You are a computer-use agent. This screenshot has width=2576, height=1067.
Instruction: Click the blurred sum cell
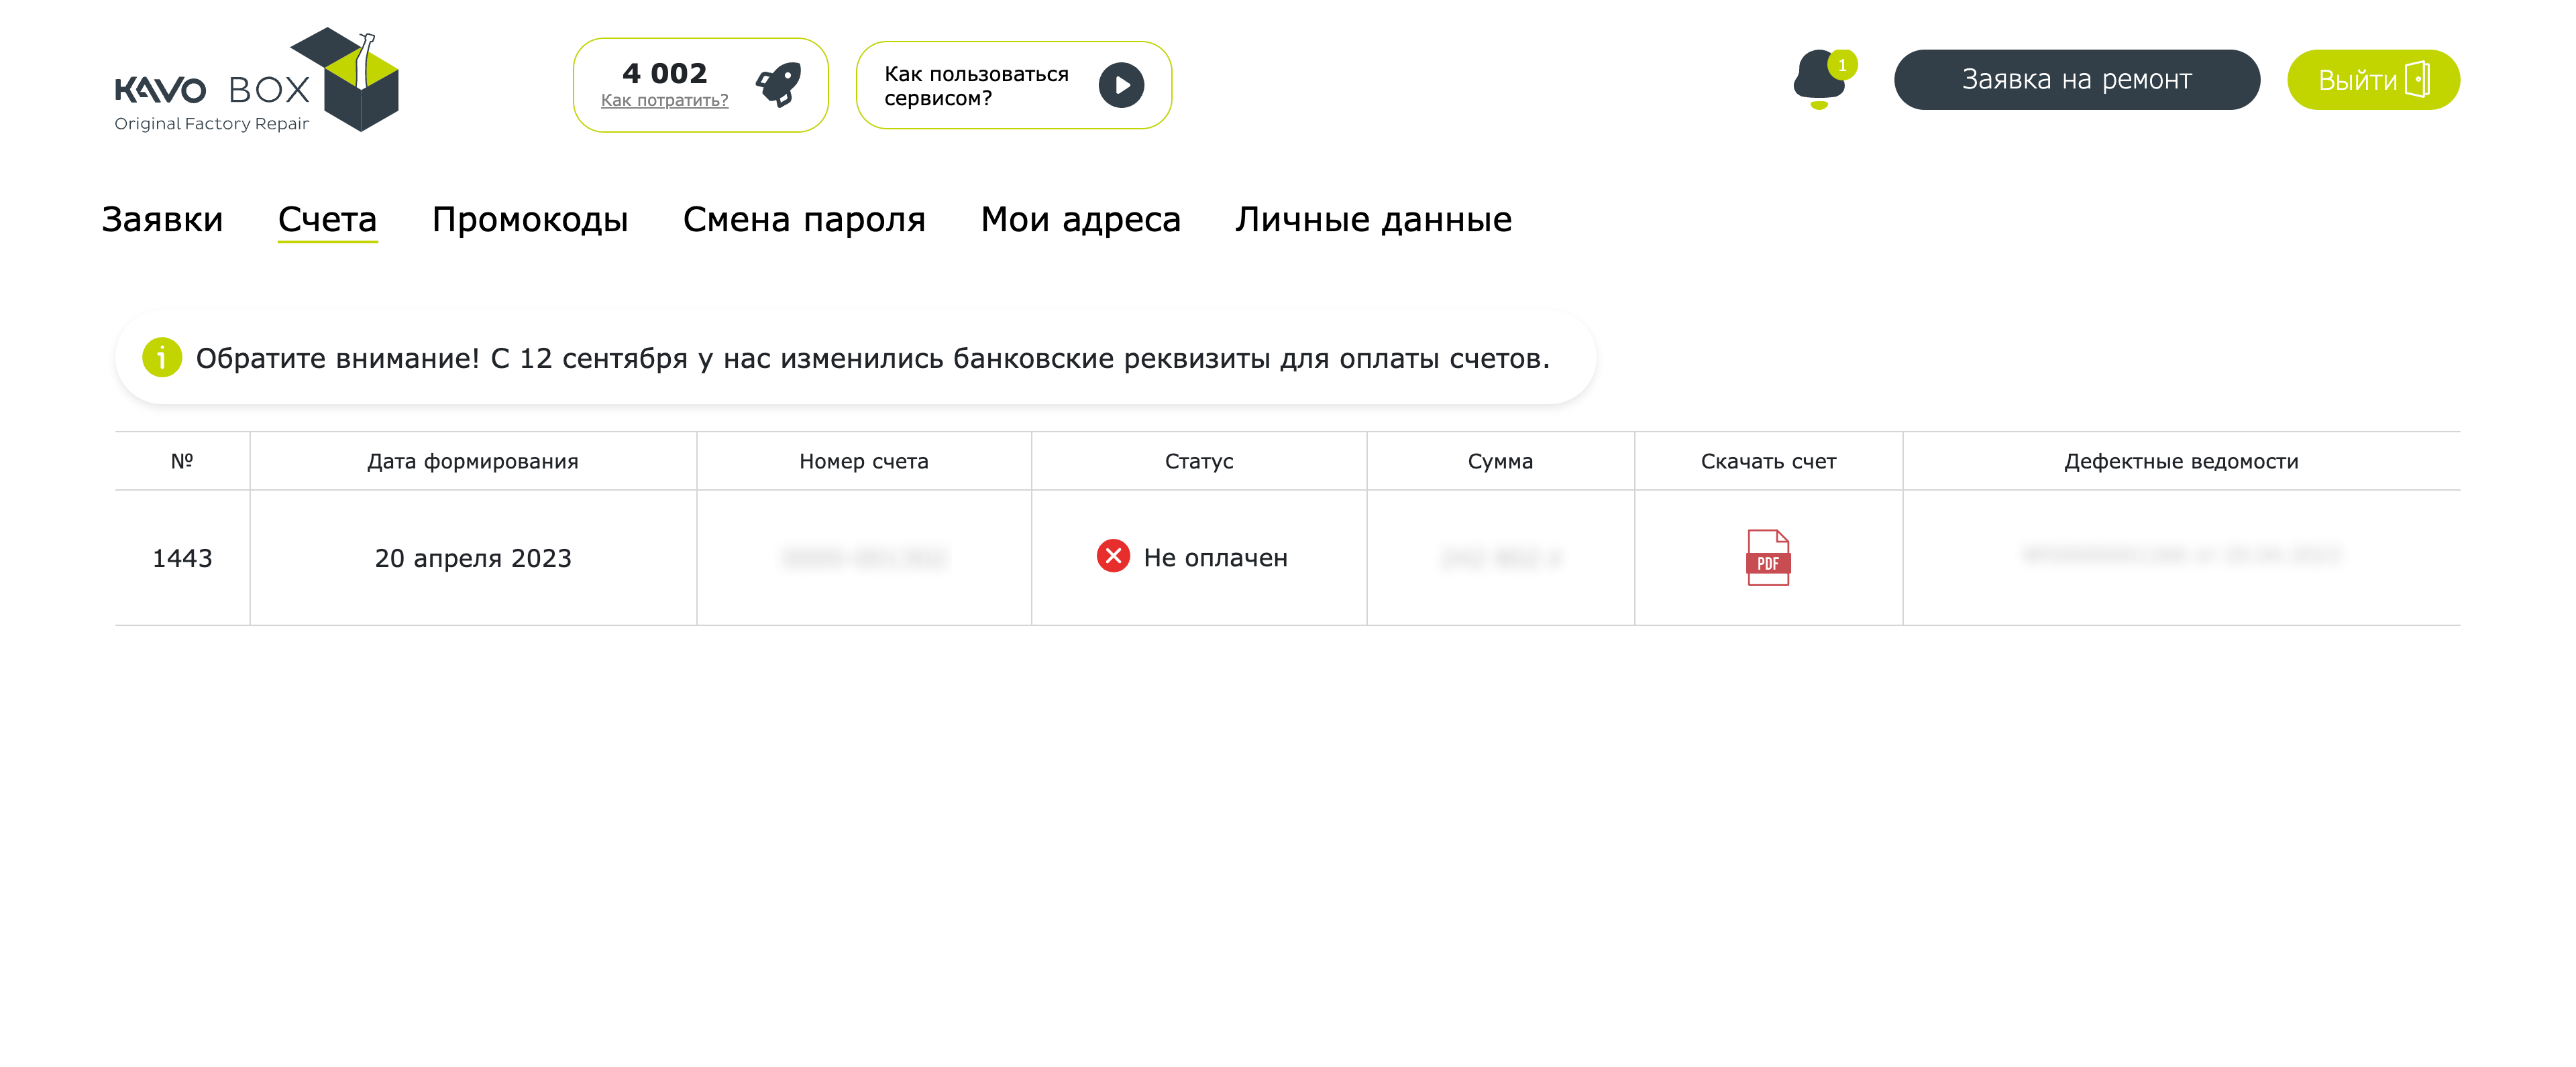(1500, 558)
